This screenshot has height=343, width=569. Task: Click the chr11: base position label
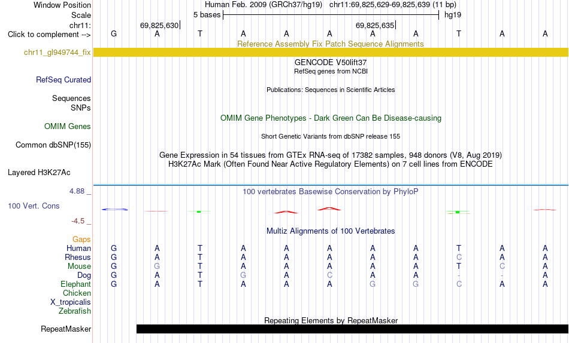(x=80, y=25)
